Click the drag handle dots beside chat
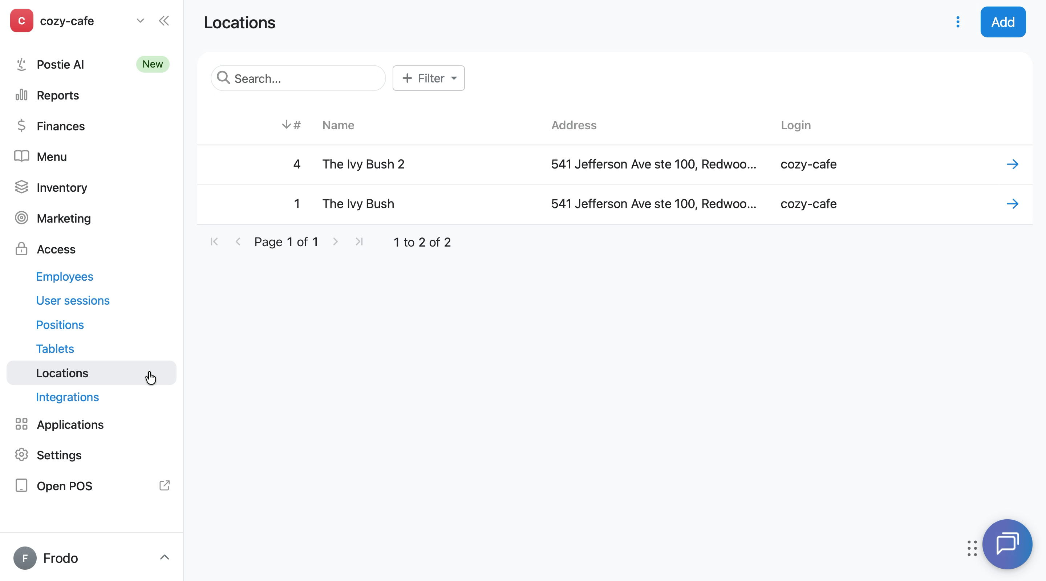 pos(972,549)
